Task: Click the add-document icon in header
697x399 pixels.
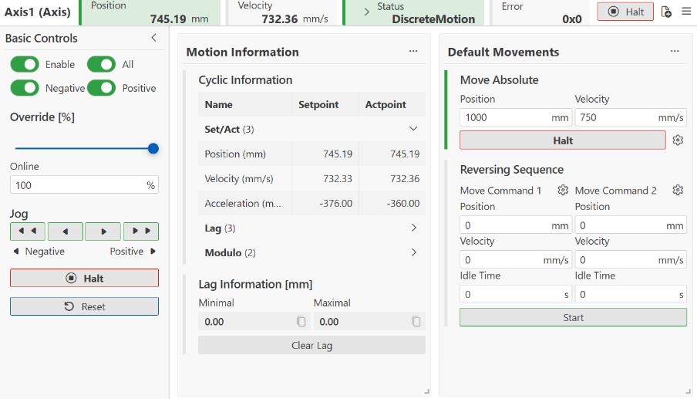Action: 666,12
